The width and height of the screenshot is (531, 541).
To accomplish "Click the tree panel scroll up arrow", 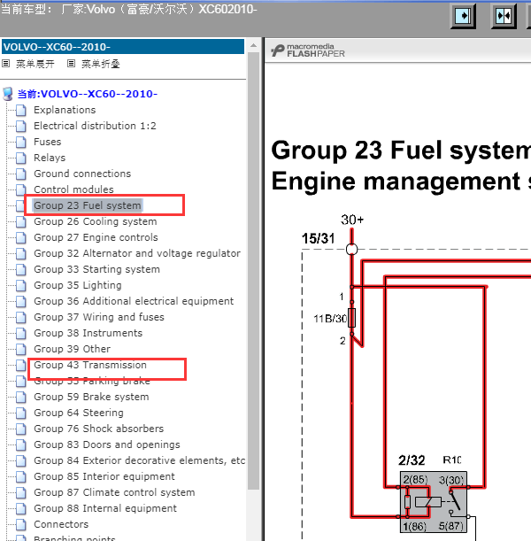I will (253, 45).
